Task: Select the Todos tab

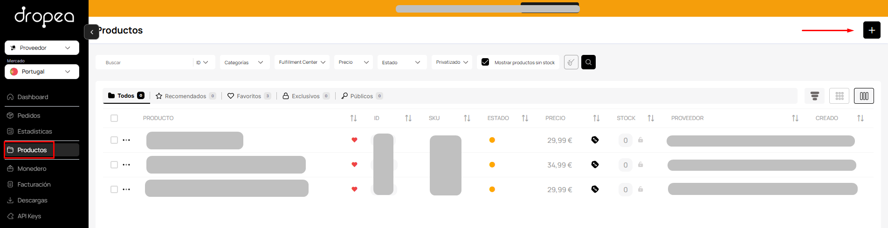Action: tap(126, 96)
